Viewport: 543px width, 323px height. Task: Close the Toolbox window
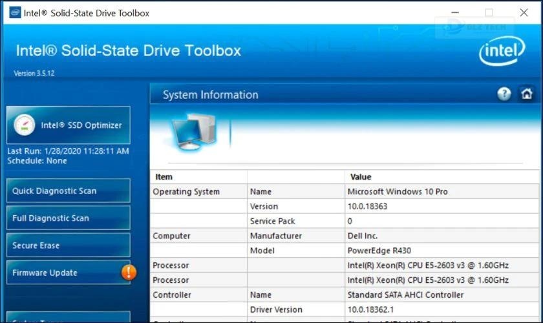(524, 13)
